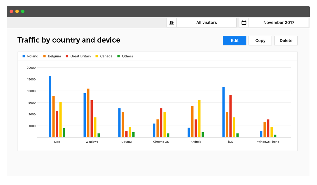Select the orange Belgium bar for Windows
The image size is (317, 185).
pyautogui.click(x=88, y=113)
